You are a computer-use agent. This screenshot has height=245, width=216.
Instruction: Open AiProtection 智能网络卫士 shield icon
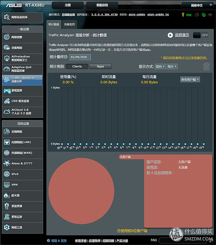(x=6, y=58)
